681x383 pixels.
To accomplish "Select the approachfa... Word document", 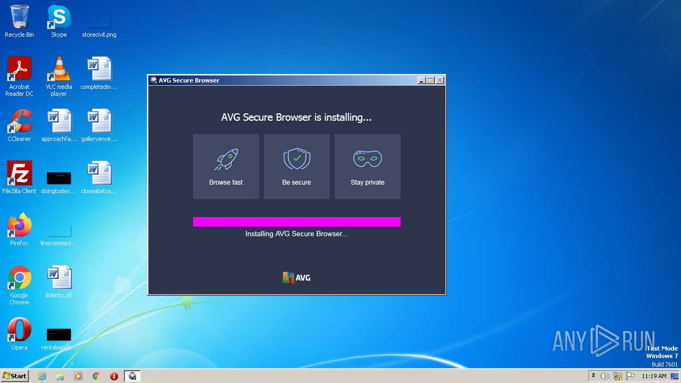I will click(x=59, y=126).
